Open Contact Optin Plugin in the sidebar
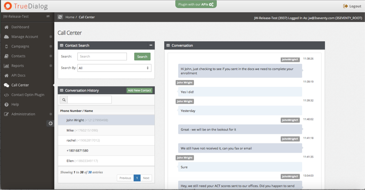 28,95
